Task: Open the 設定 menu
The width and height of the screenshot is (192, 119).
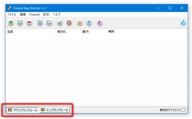Action: tap(46, 15)
